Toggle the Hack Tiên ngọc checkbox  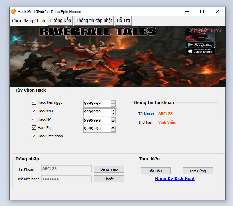click(34, 102)
